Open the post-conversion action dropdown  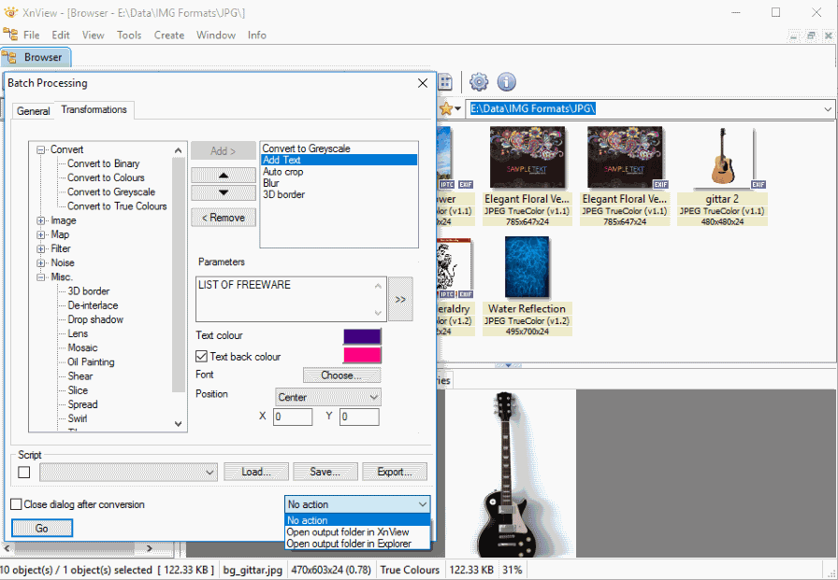tap(357, 504)
